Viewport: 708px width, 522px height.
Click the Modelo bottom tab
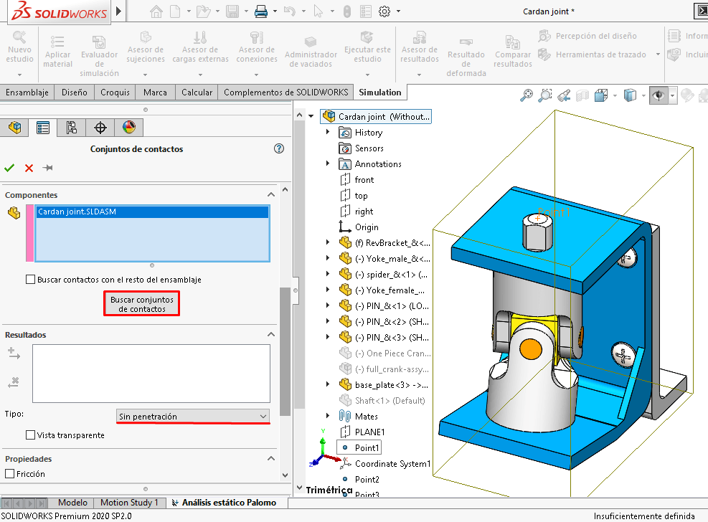coord(72,503)
